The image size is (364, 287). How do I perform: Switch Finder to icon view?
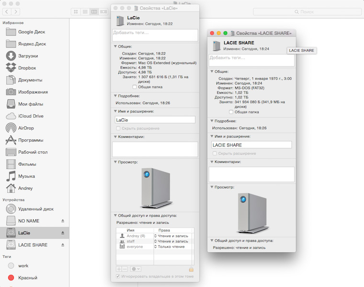76,11
